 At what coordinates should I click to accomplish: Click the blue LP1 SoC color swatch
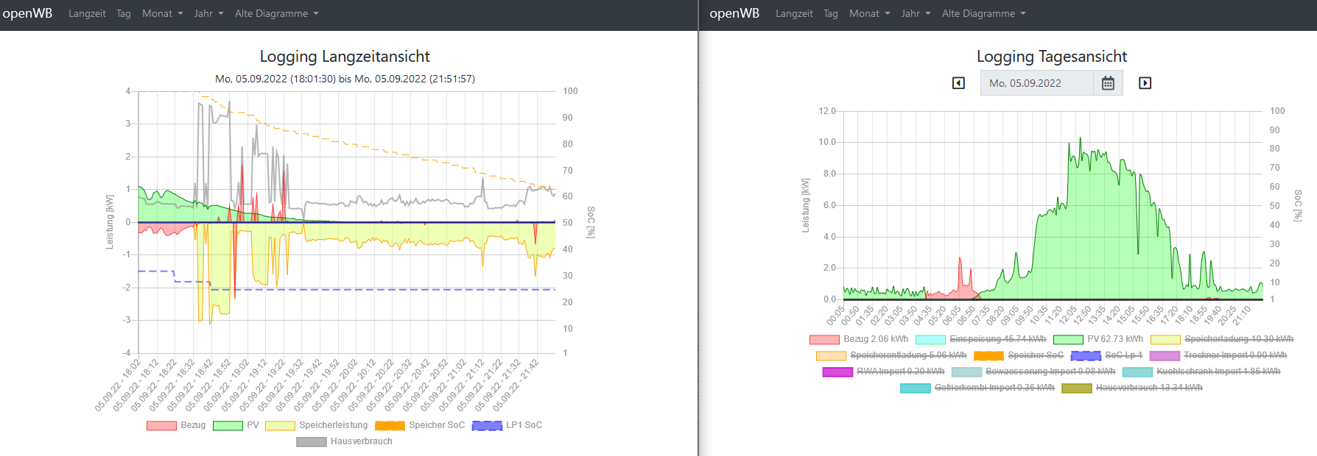click(487, 425)
